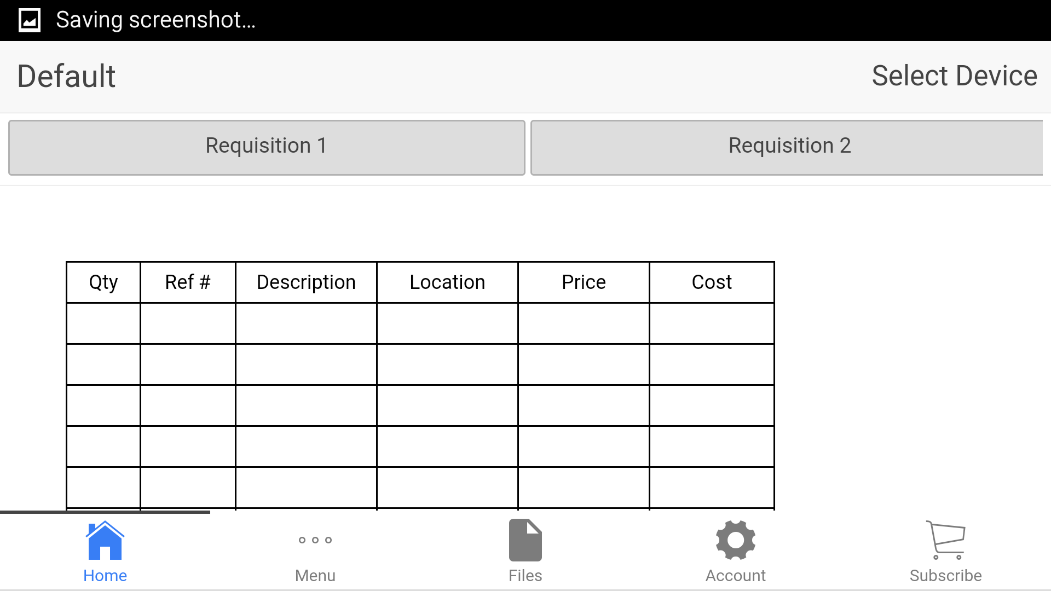This screenshot has height=591, width=1051.
Task: Select the Qty column header
Action: point(103,282)
